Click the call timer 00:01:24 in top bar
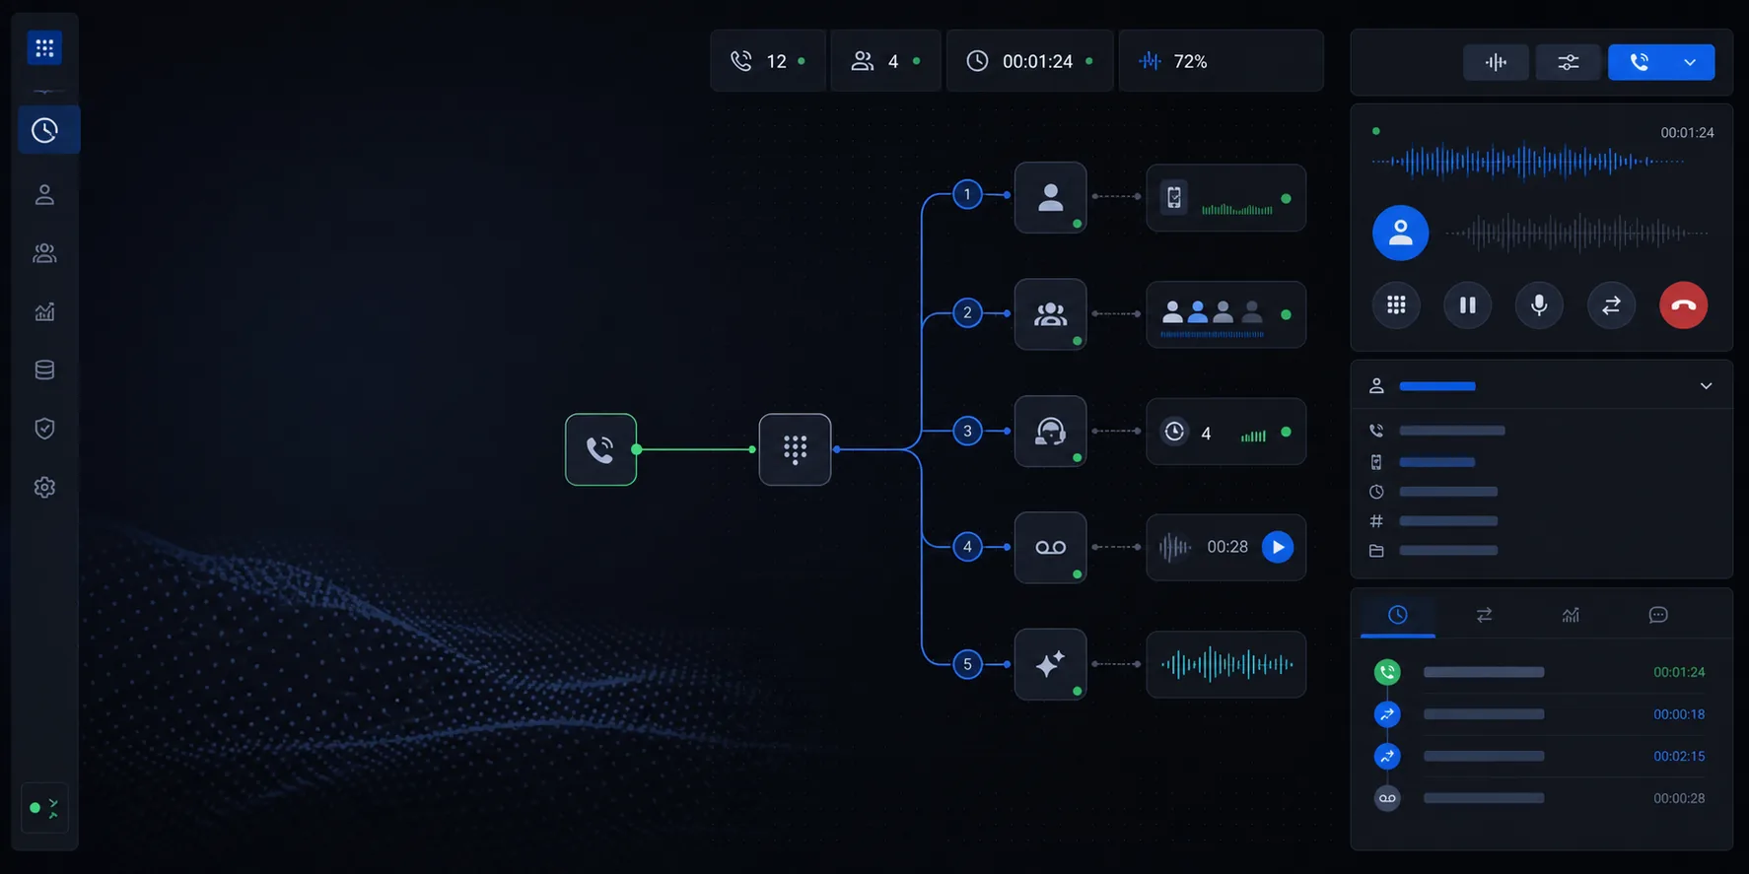The height and width of the screenshot is (874, 1749). pyautogui.click(x=1029, y=61)
